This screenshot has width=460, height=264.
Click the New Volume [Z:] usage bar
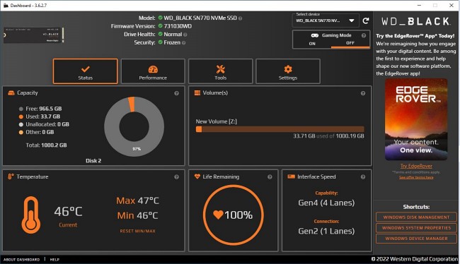tap(280, 129)
